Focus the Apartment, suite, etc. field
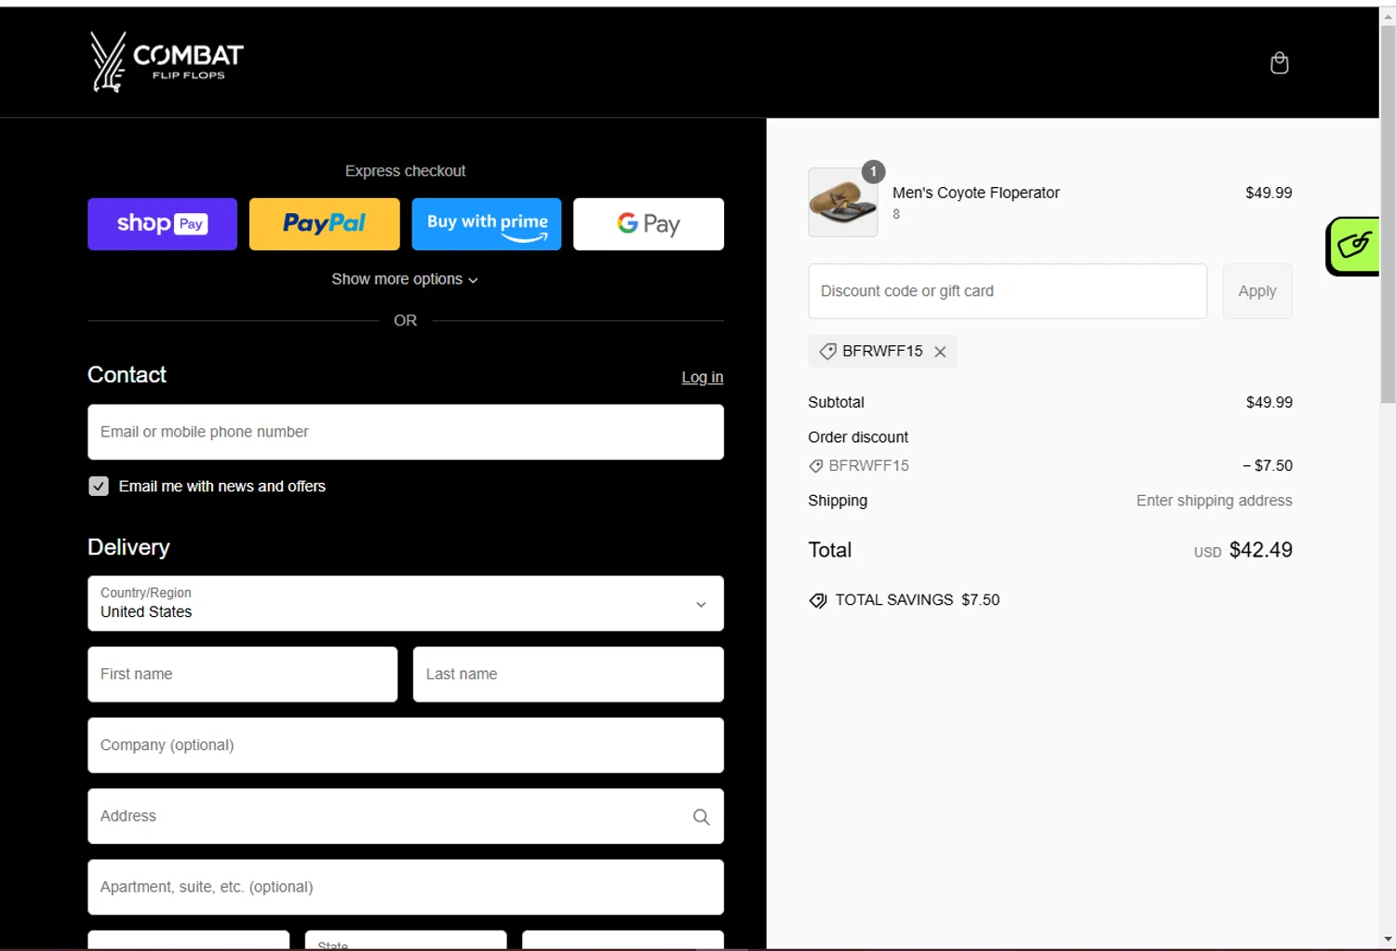The width and height of the screenshot is (1396, 951). pyautogui.click(x=406, y=887)
